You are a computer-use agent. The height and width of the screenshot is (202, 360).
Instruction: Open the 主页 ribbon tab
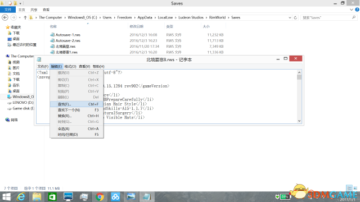pos(21,10)
